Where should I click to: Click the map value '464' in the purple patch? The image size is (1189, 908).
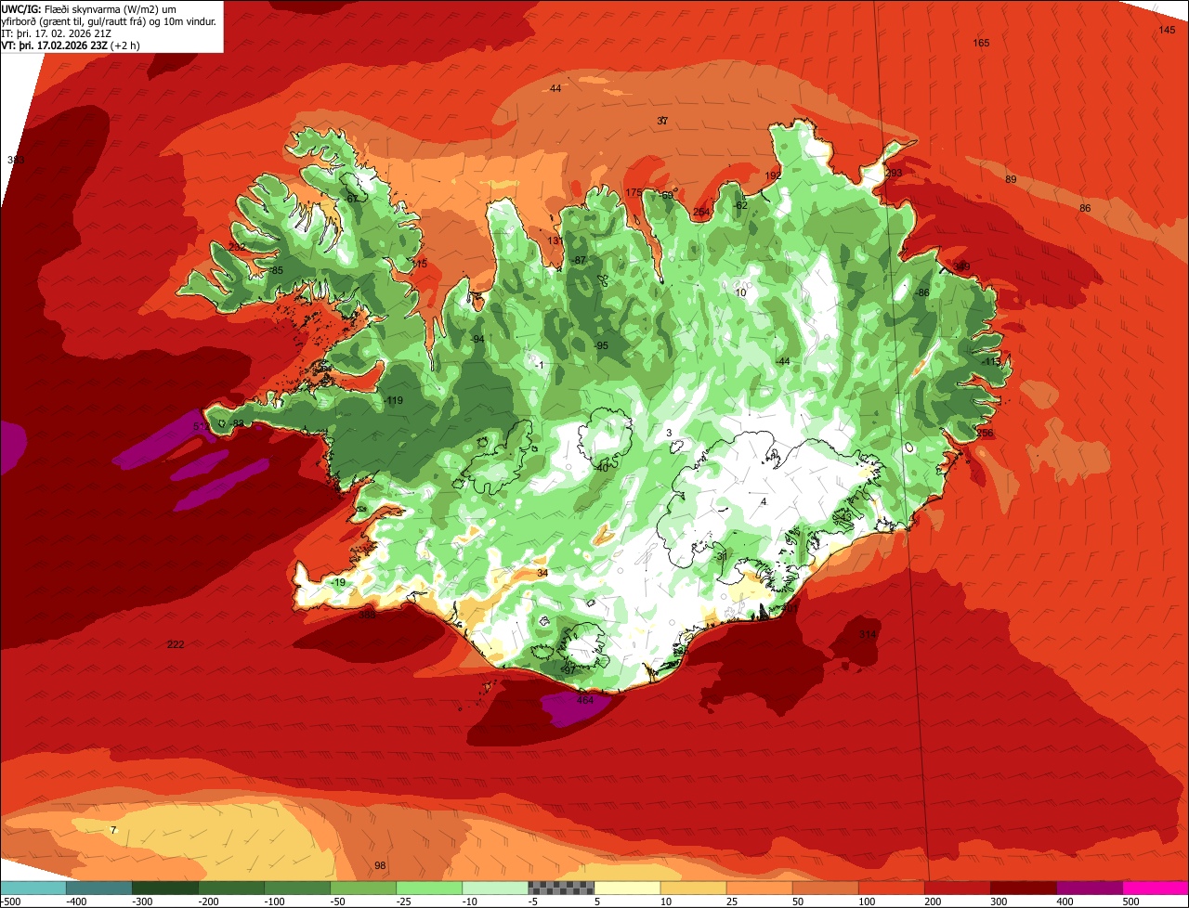click(x=585, y=700)
